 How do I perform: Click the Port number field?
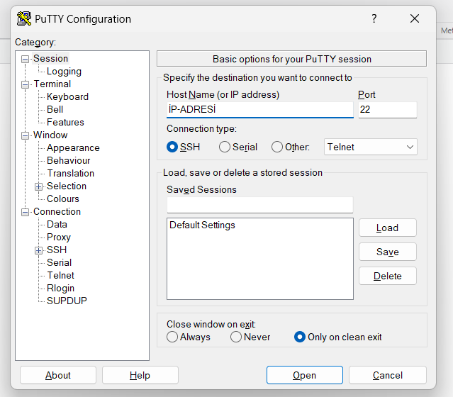[x=387, y=109]
